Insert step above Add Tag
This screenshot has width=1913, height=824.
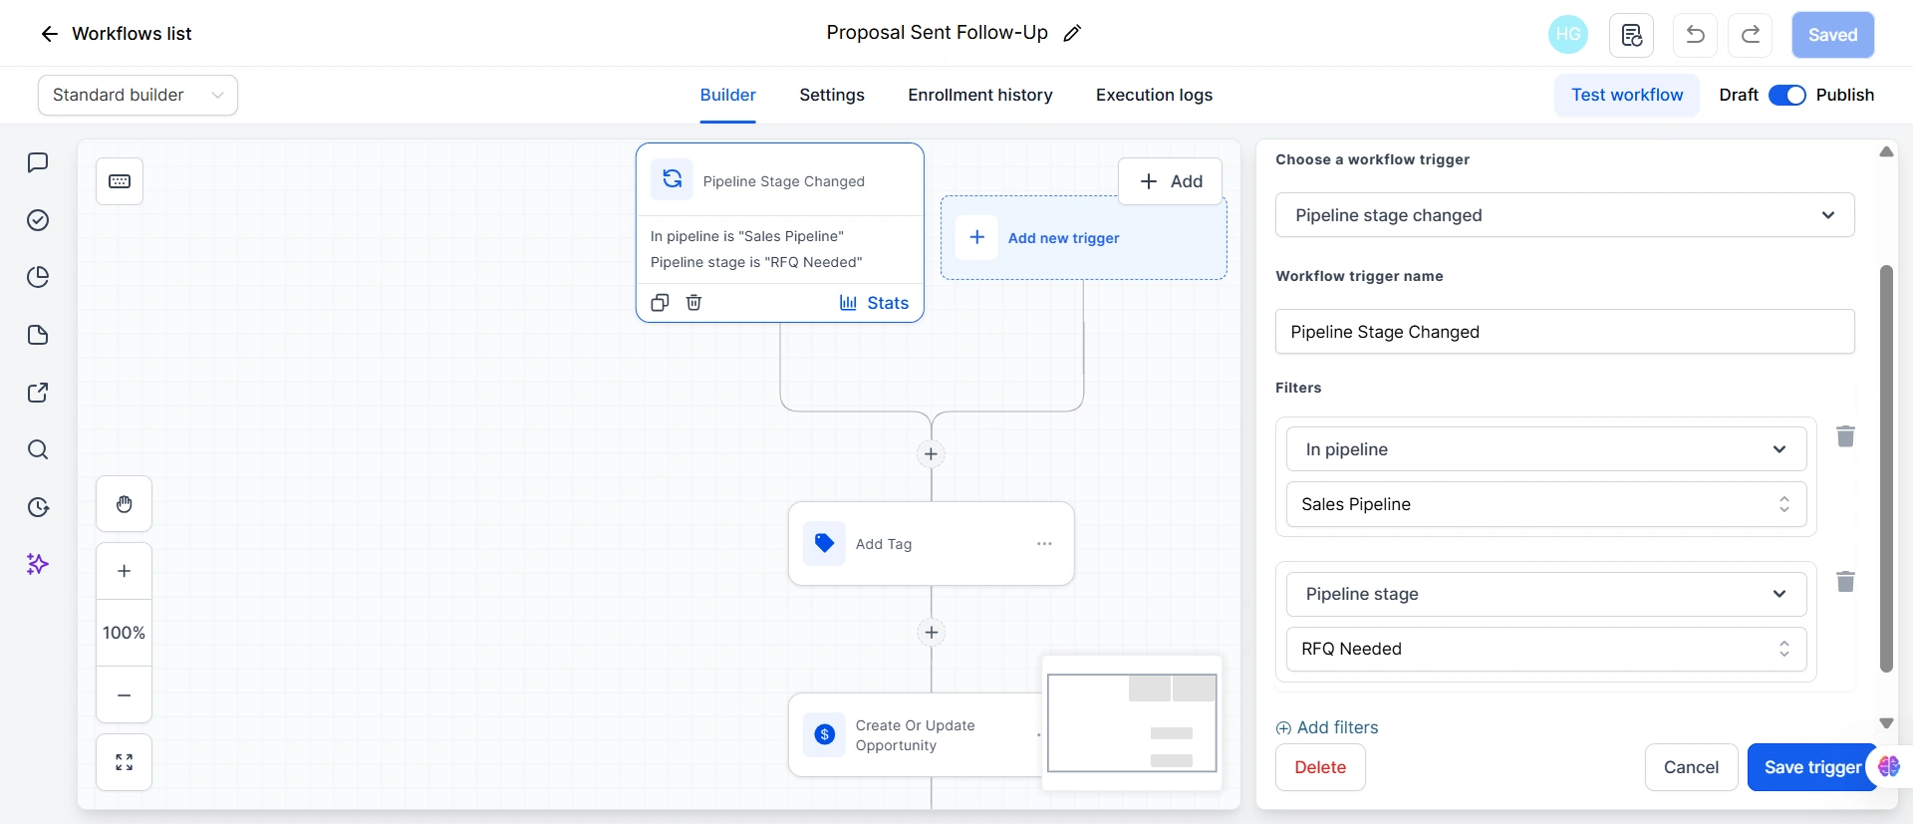click(x=931, y=454)
